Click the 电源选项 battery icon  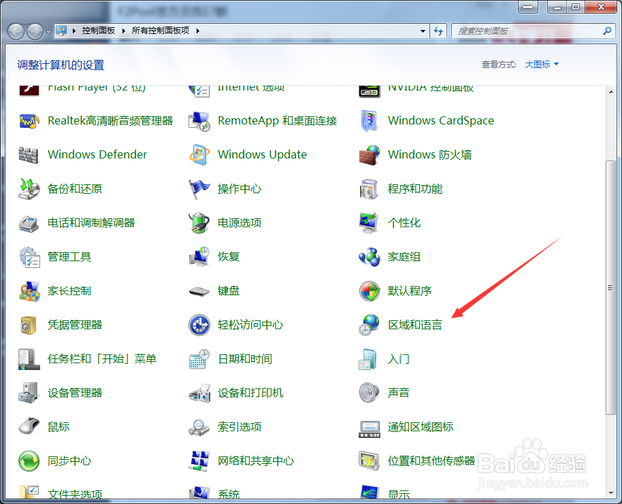click(x=199, y=223)
